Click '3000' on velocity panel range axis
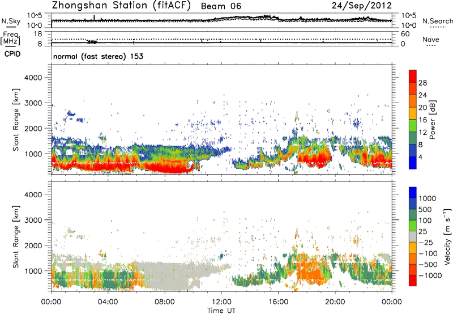This screenshot has width=453, height=314. tap(33, 220)
